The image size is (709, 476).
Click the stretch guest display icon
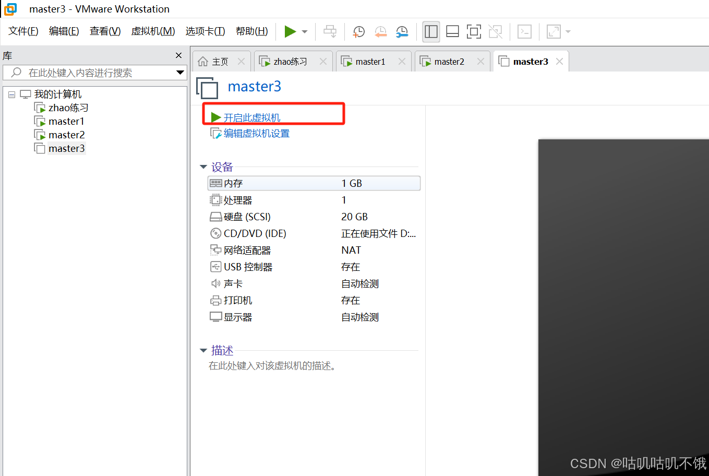554,31
